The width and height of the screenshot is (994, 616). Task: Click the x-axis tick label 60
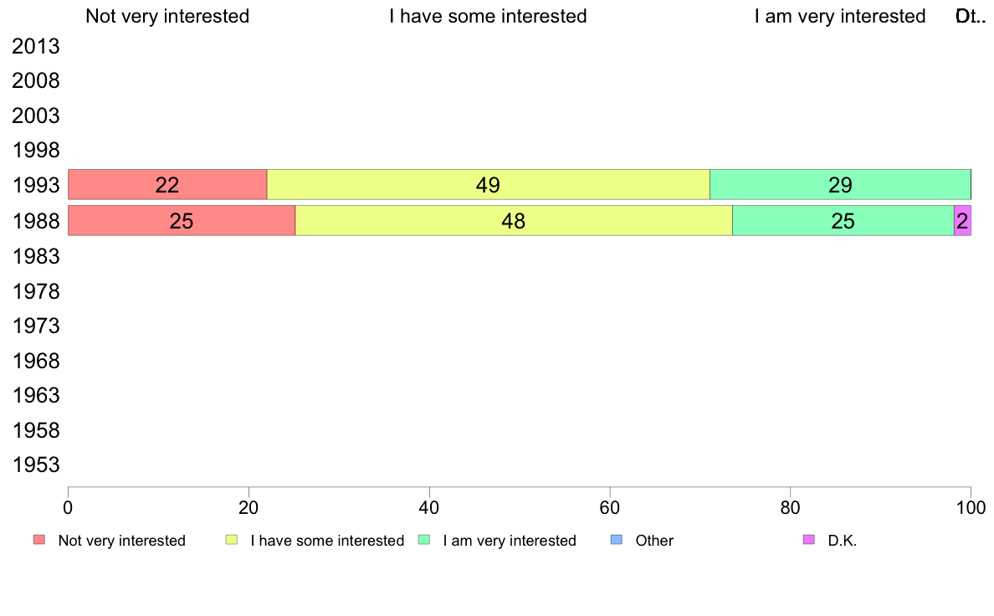point(610,508)
